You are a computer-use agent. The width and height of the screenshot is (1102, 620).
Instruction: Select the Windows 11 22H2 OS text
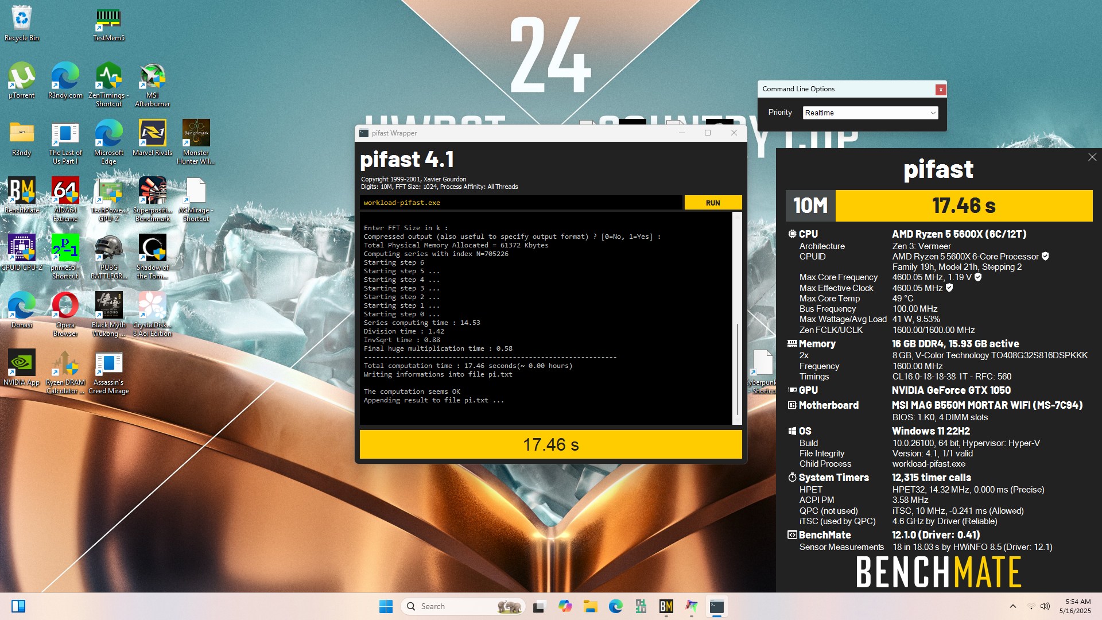pos(931,431)
